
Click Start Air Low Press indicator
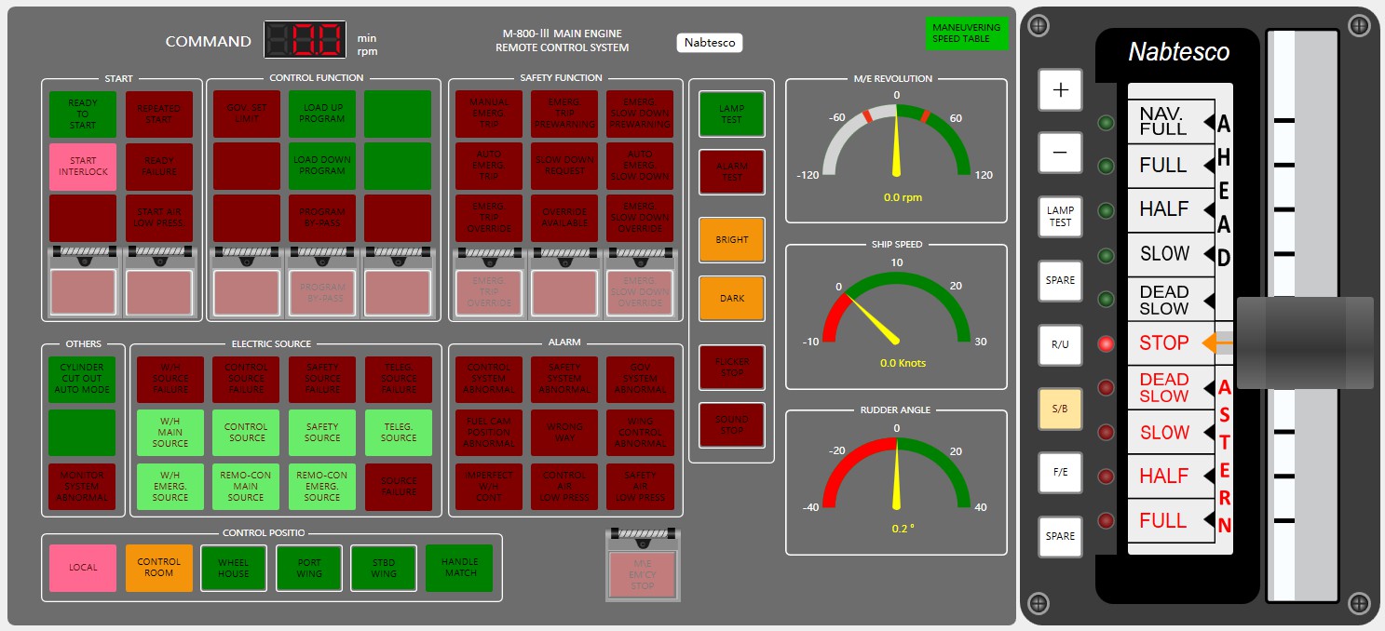pyautogui.click(x=159, y=218)
